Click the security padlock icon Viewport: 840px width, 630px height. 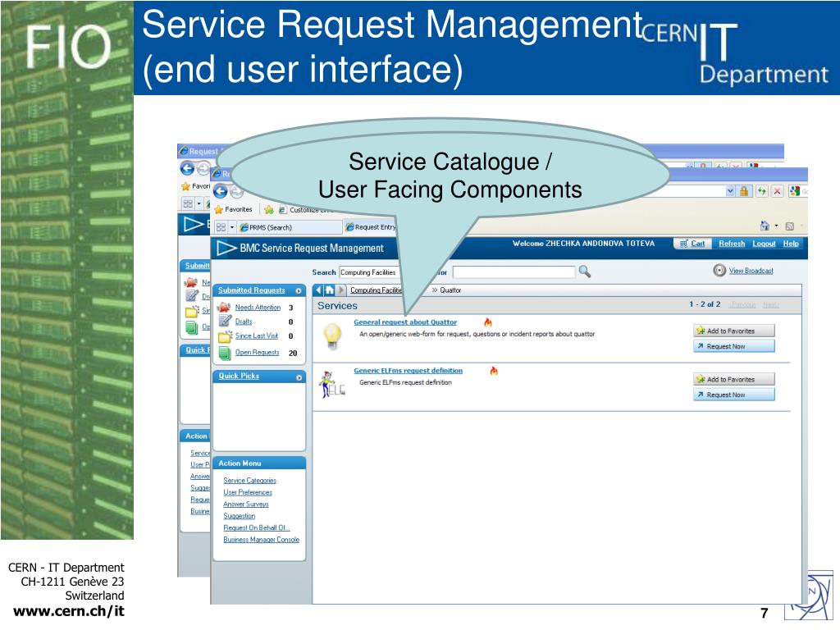click(x=744, y=190)
